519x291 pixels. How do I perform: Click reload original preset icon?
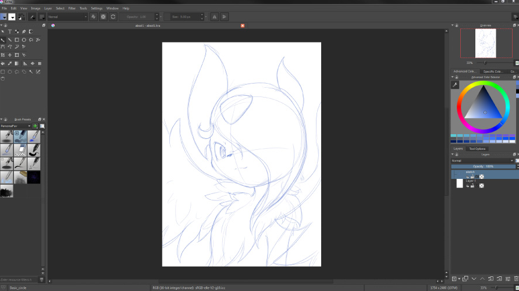[113, 17]
